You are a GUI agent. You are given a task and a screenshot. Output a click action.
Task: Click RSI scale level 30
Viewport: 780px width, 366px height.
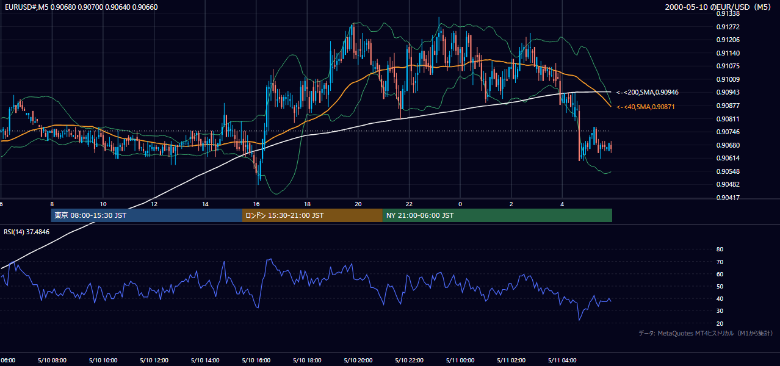[720, 311]
